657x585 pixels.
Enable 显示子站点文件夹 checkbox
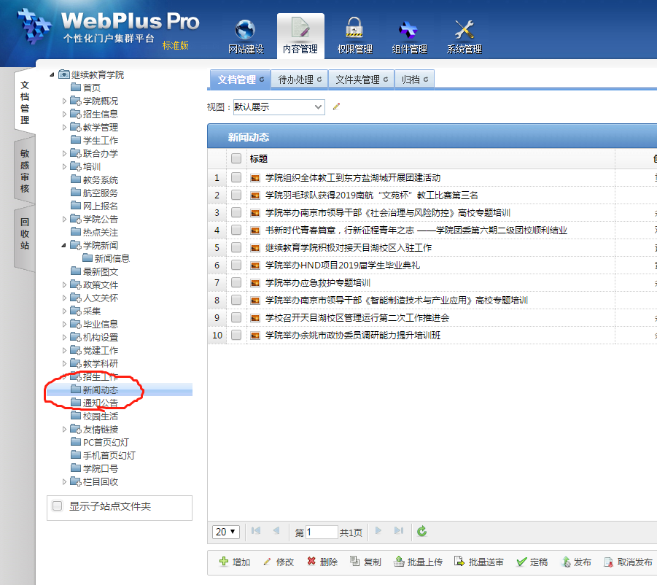tap(58, 506)
